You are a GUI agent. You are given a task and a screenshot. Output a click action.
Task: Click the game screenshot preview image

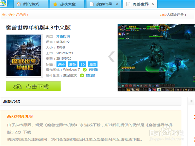click(x=156, y=58)
